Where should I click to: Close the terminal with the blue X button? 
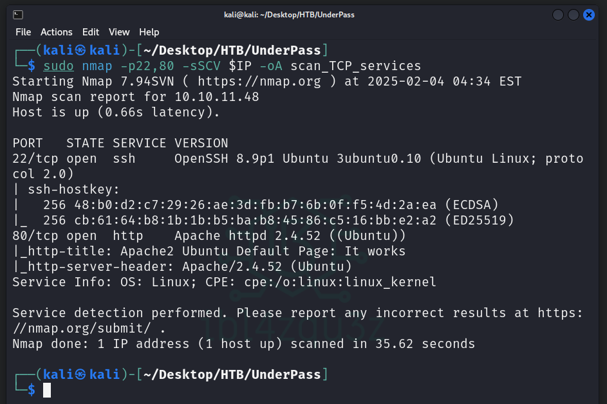[x=589, y=15]
